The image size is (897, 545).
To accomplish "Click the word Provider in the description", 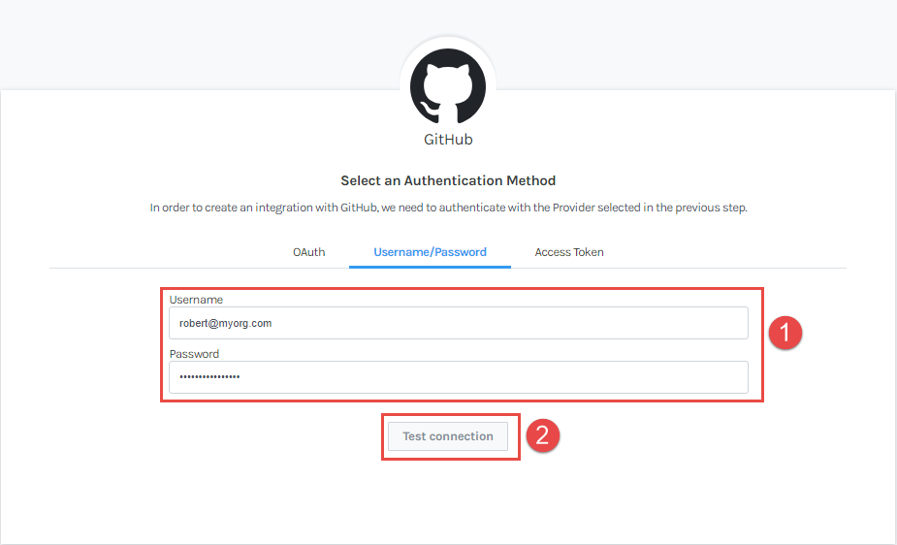I will tap(574, 208).
